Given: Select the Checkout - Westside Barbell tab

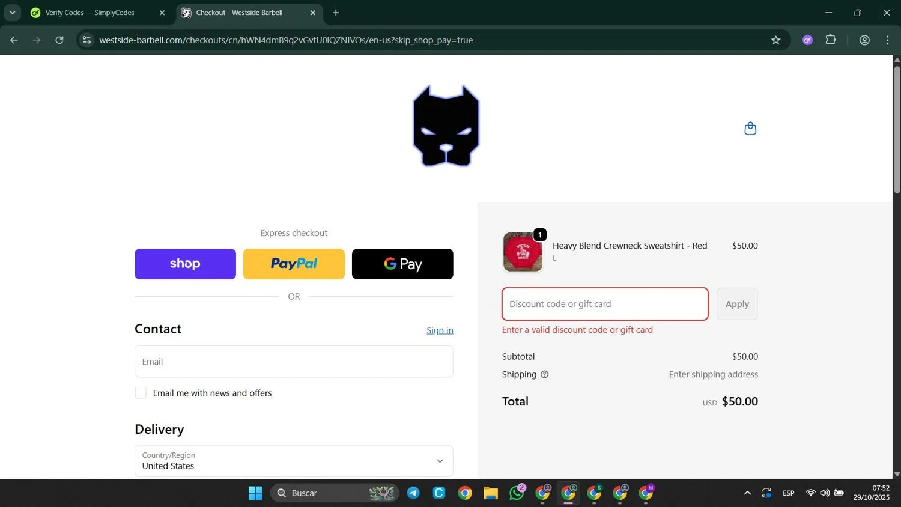Looking at the screenshot, I should click(250, 13).
